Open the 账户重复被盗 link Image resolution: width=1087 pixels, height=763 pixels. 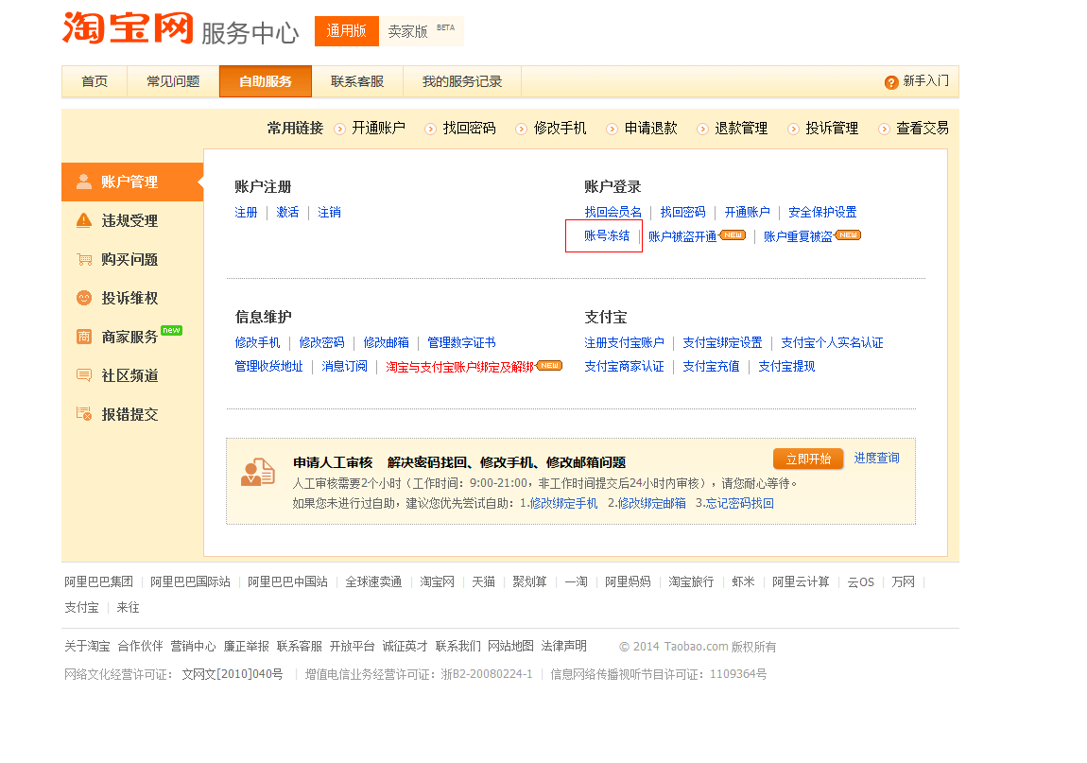click(798, 236)
